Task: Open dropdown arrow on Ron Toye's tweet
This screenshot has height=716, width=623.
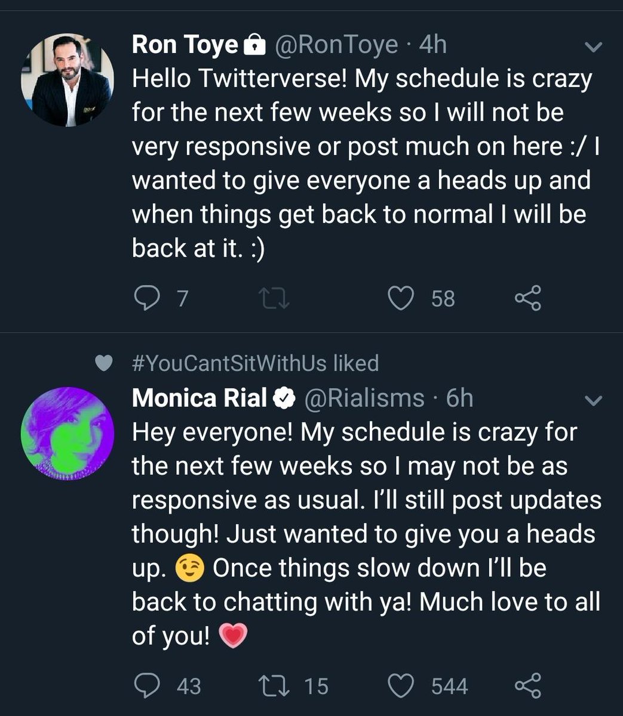Action: coord(593,47)
